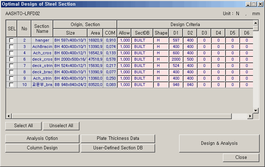Click size cell 'BB 948x840x24/2'
The width and height of the screenshot is (265, 167).
(x=70, y=85)
